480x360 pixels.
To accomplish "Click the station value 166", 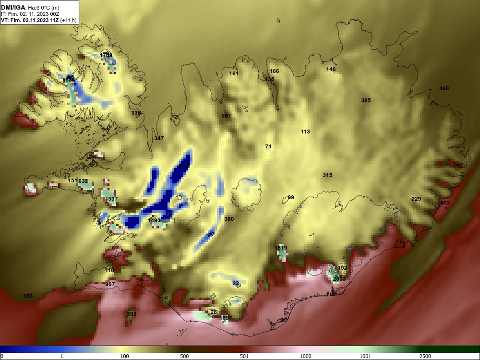I will click(x=274, y=71).
